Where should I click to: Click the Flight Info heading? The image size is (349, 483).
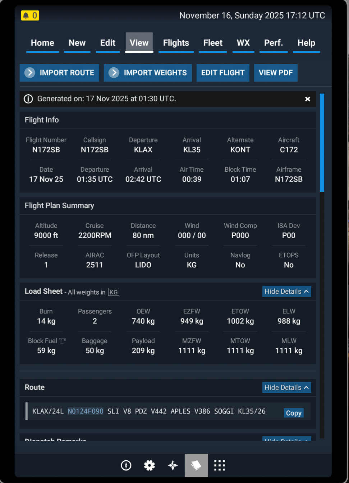tap(42, 120)
